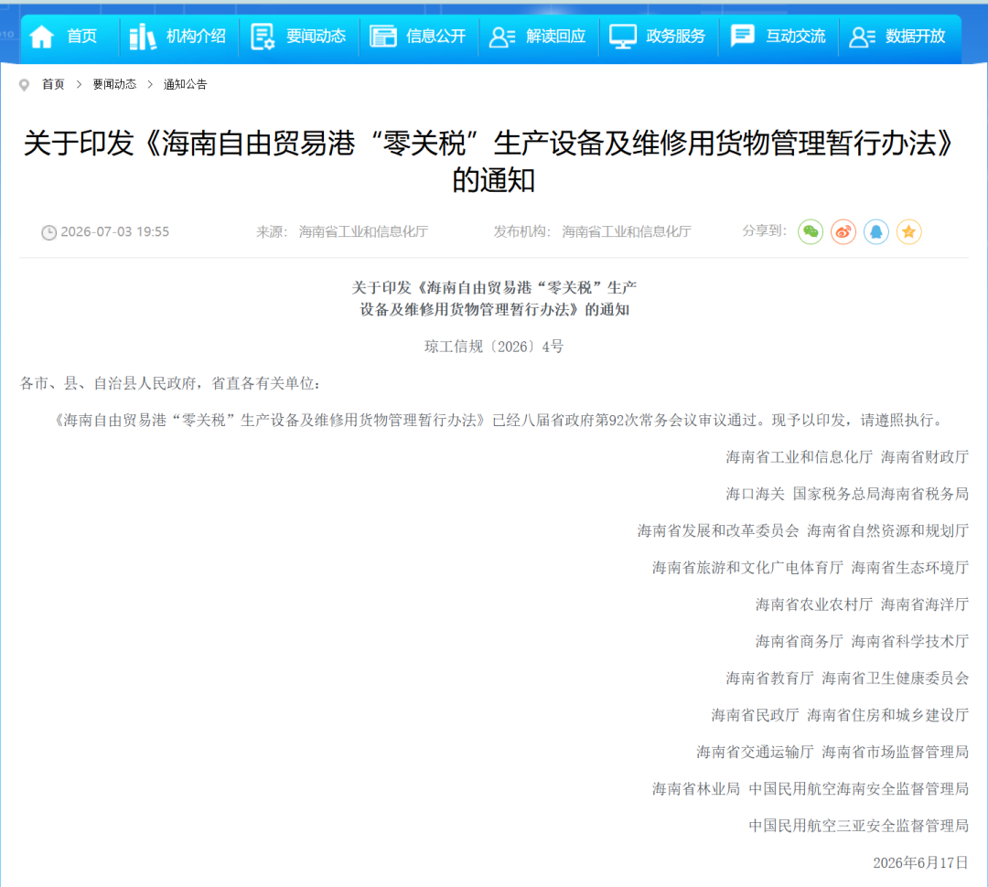The image size is (988, 887).
Task: Click the 互动交流 chat bubble icon
Action: pyautogui.click(x=742, y=36)
